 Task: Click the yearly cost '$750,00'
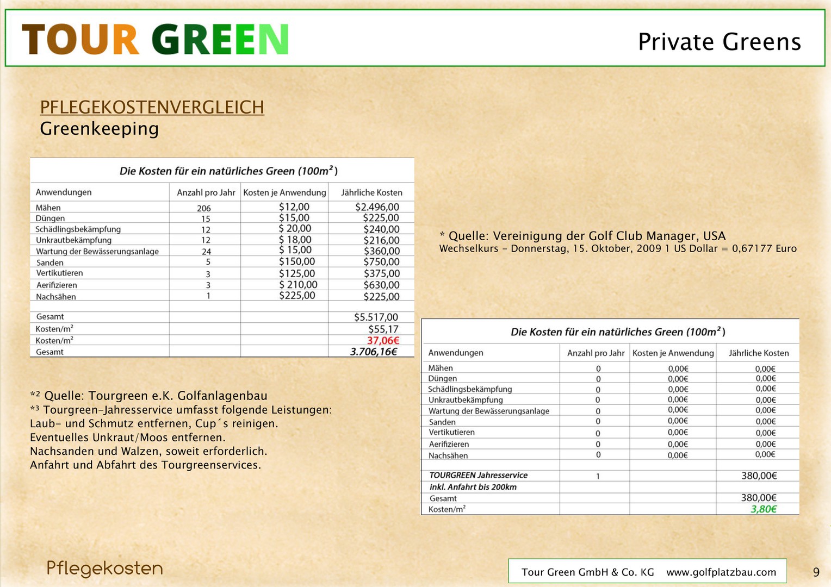pos(381,262)
